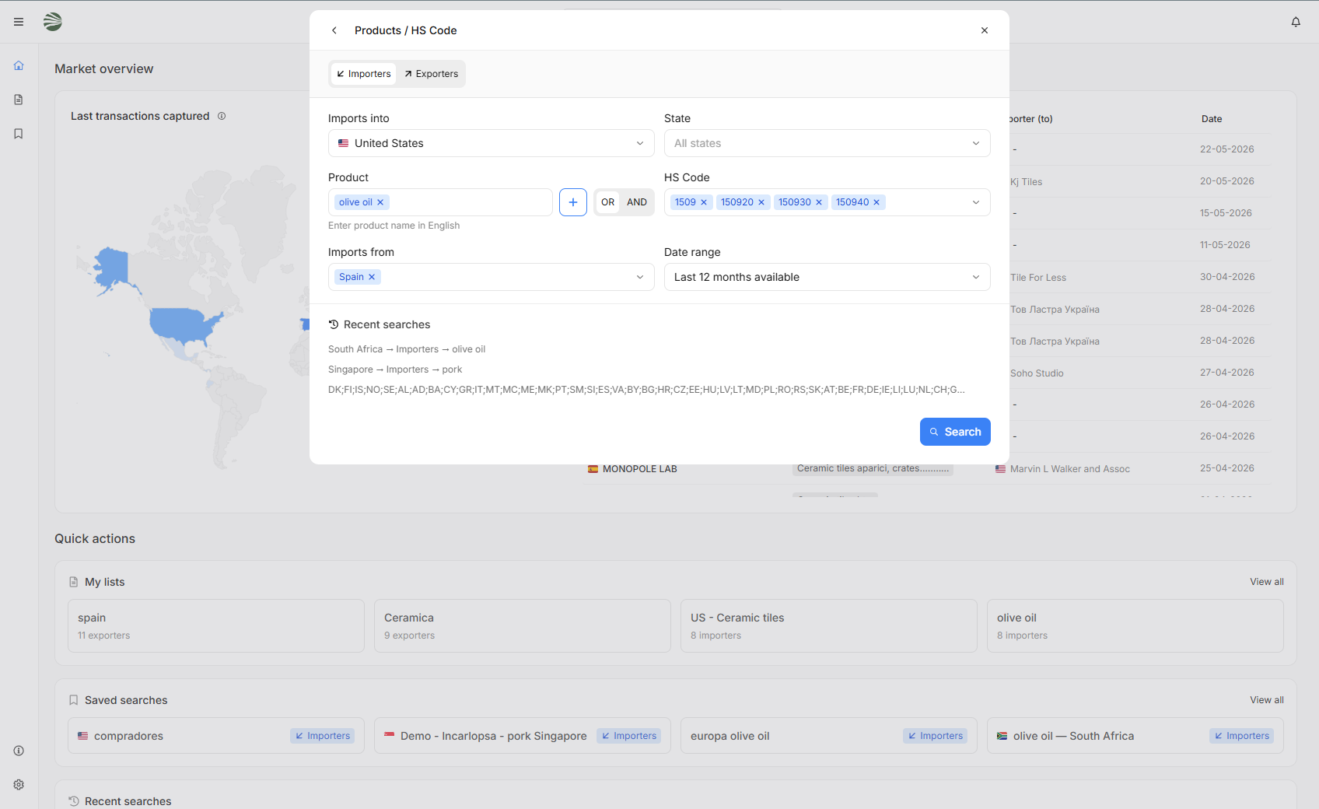Click the date 22-05-2026 cell
This screenshot has width=1319, height=809.
(x=1227, y=149)
